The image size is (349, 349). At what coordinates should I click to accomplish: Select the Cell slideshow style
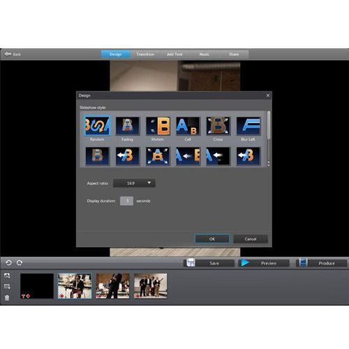(x=188, y=126)
